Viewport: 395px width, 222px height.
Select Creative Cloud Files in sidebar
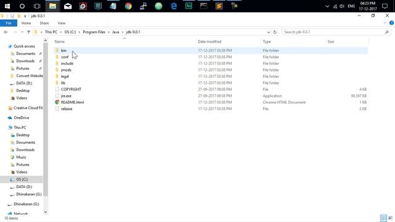28,108
